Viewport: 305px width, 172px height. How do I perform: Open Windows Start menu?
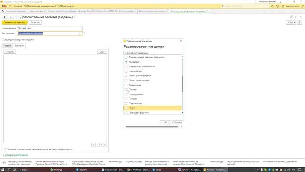[x=3, y=170]
